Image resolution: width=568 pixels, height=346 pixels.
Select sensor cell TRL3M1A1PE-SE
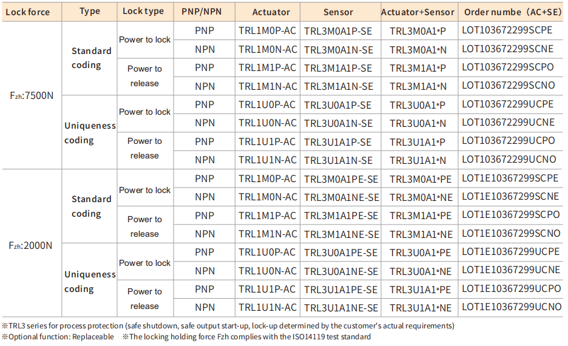(341, 216)
